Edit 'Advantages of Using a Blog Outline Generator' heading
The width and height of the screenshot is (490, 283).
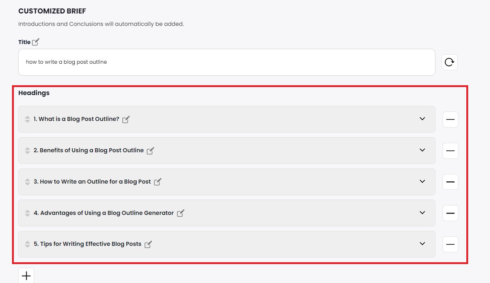coord(181,213)
